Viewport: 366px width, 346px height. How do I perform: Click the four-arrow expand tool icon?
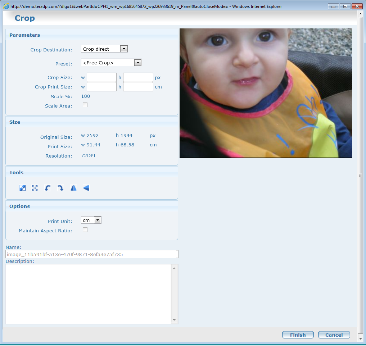point(35,188)
